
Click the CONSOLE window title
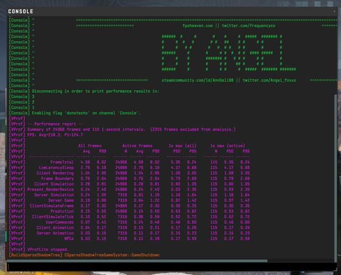click(21, 11)
